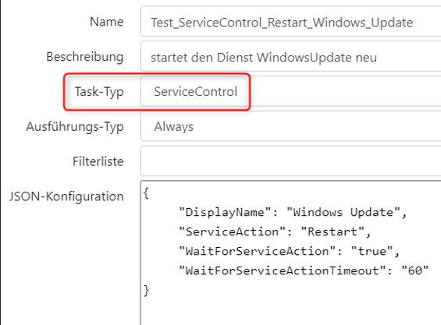The image size is (441, 325).
Task: Click the Filterliste label
Action: [x=98, y=161]
